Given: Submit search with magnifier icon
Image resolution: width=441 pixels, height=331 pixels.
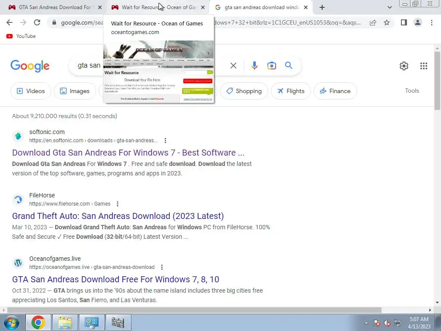Looking at the screenshot, I should coord(289,66).
